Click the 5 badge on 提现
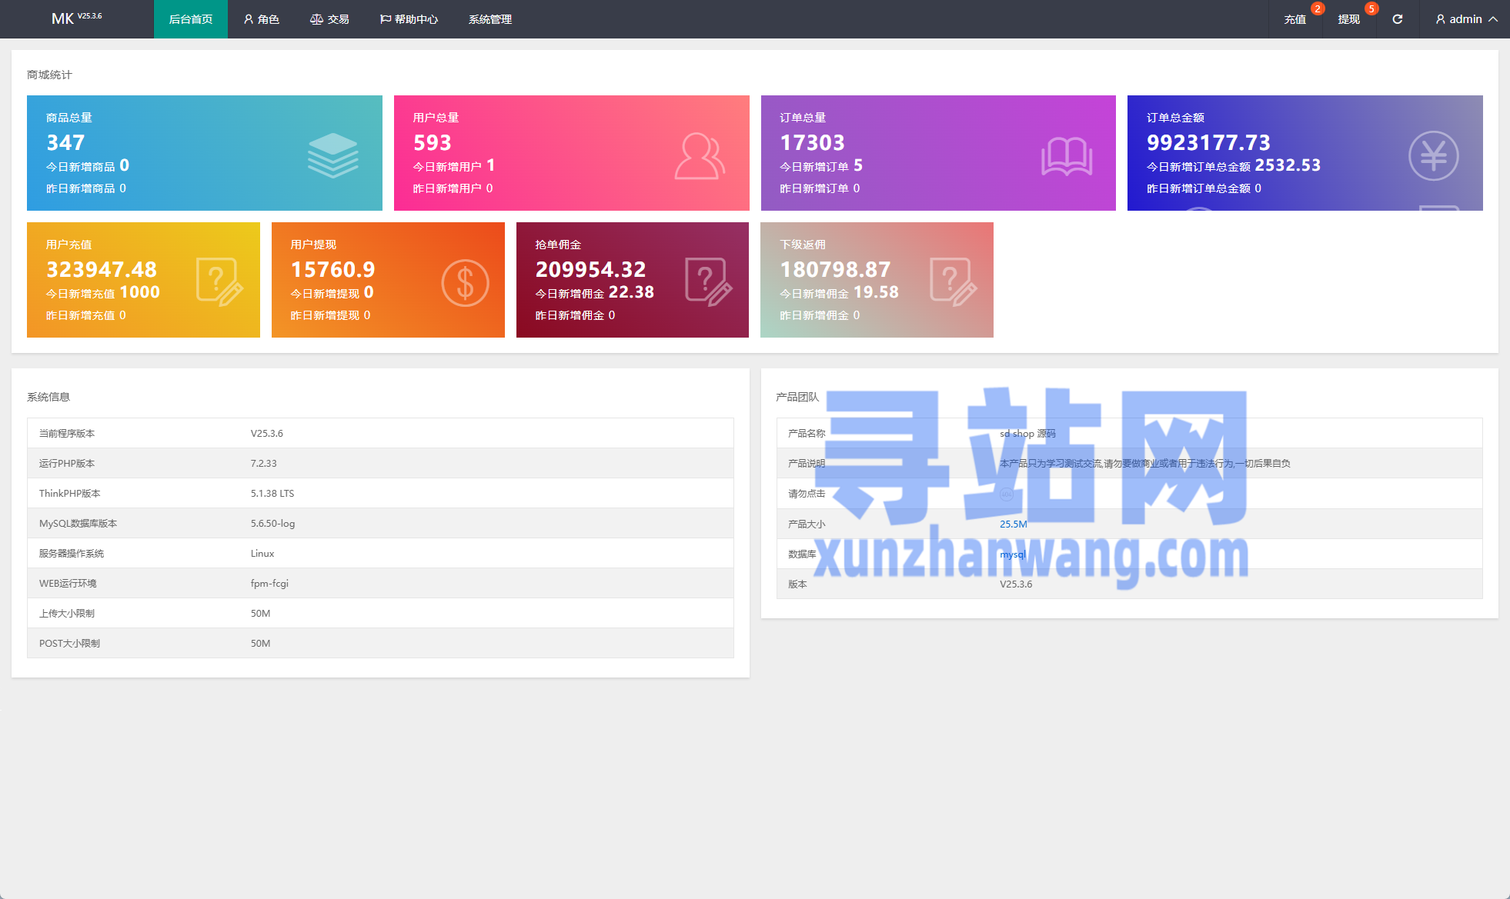 point(1371,8)
